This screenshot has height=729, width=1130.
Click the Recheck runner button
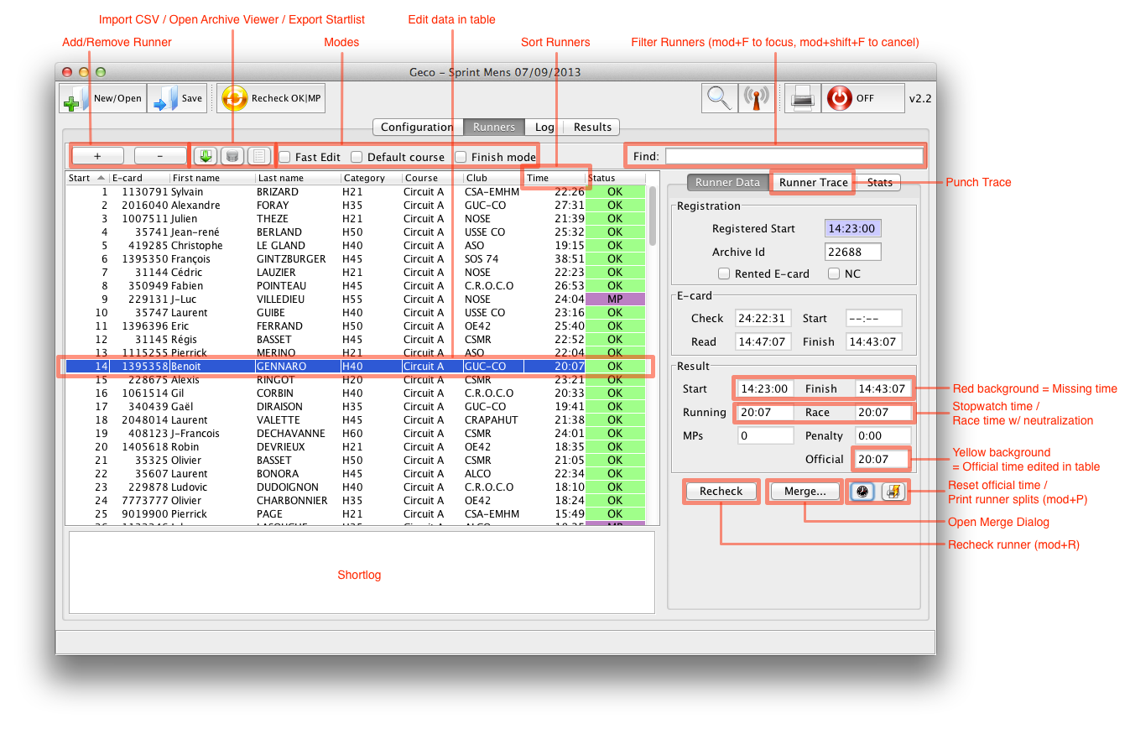tap(721, 492)
